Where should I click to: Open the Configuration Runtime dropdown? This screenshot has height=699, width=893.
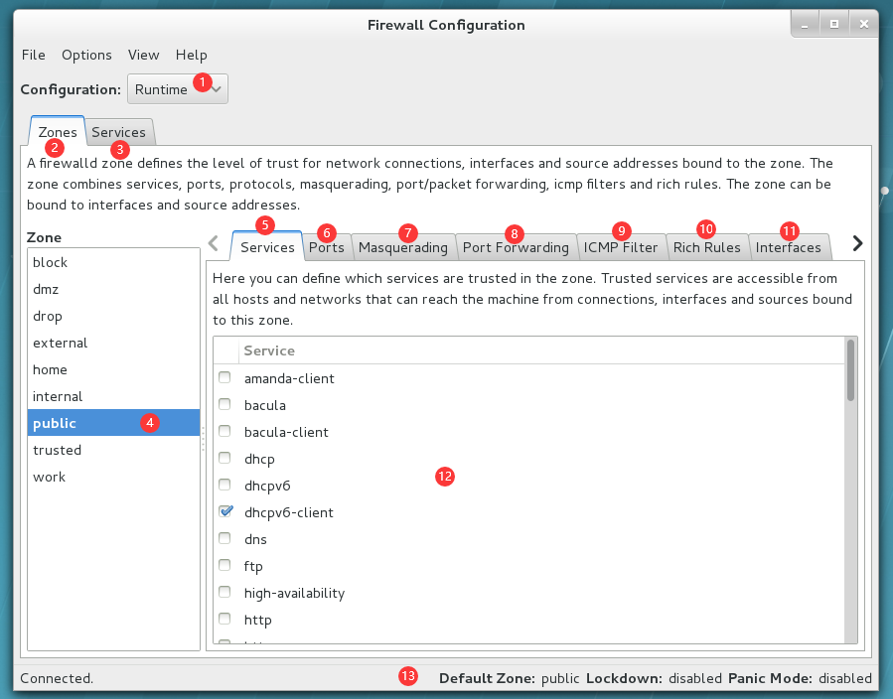pos(178,89)
